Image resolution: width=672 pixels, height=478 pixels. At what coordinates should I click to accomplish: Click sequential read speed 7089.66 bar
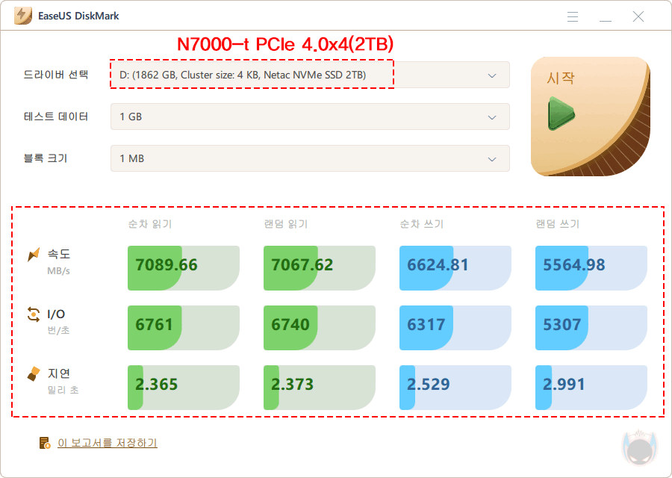[x=184, y=268]
